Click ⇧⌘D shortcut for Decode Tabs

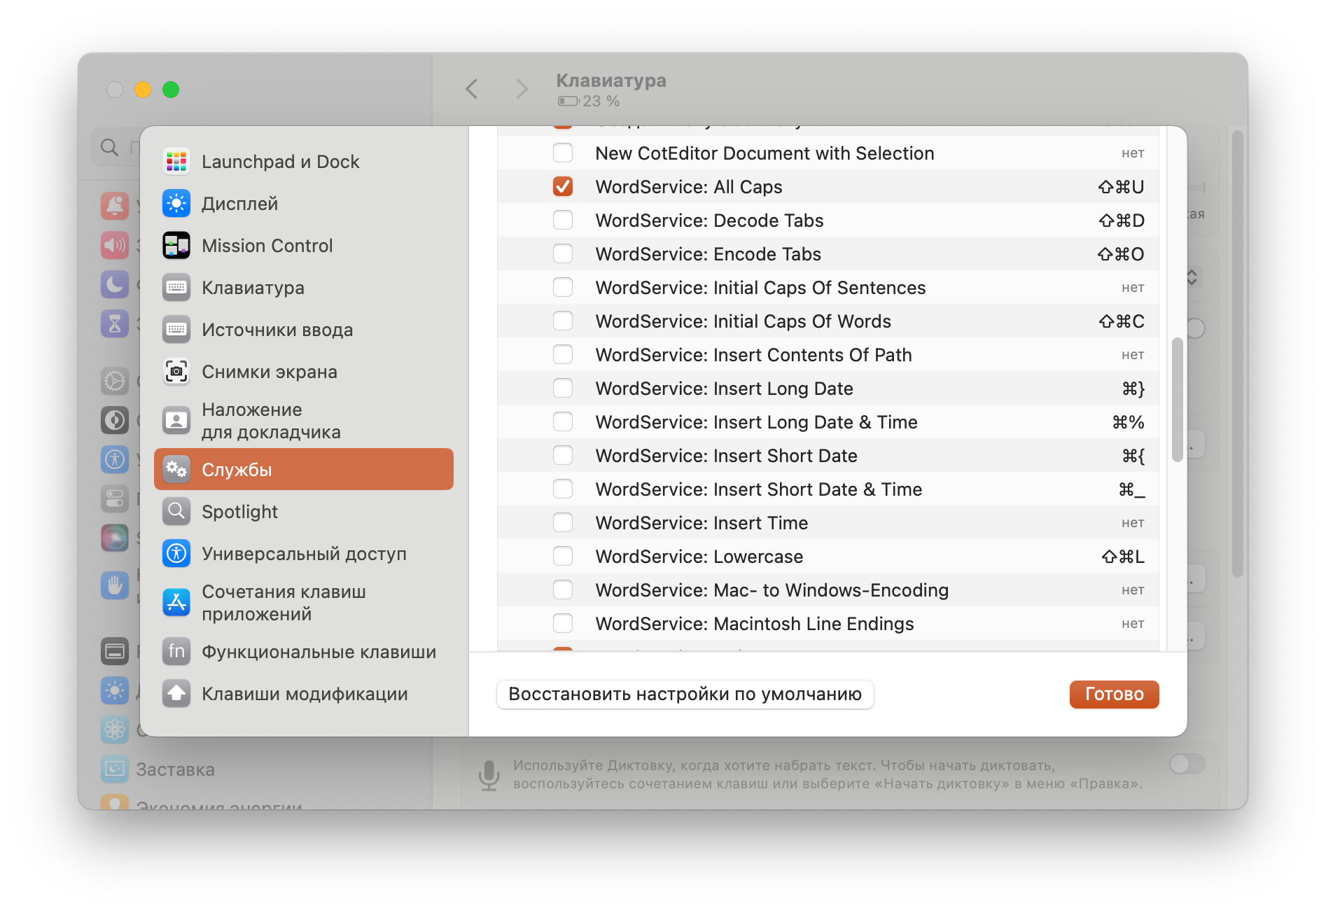click(x=1122, y=221)
